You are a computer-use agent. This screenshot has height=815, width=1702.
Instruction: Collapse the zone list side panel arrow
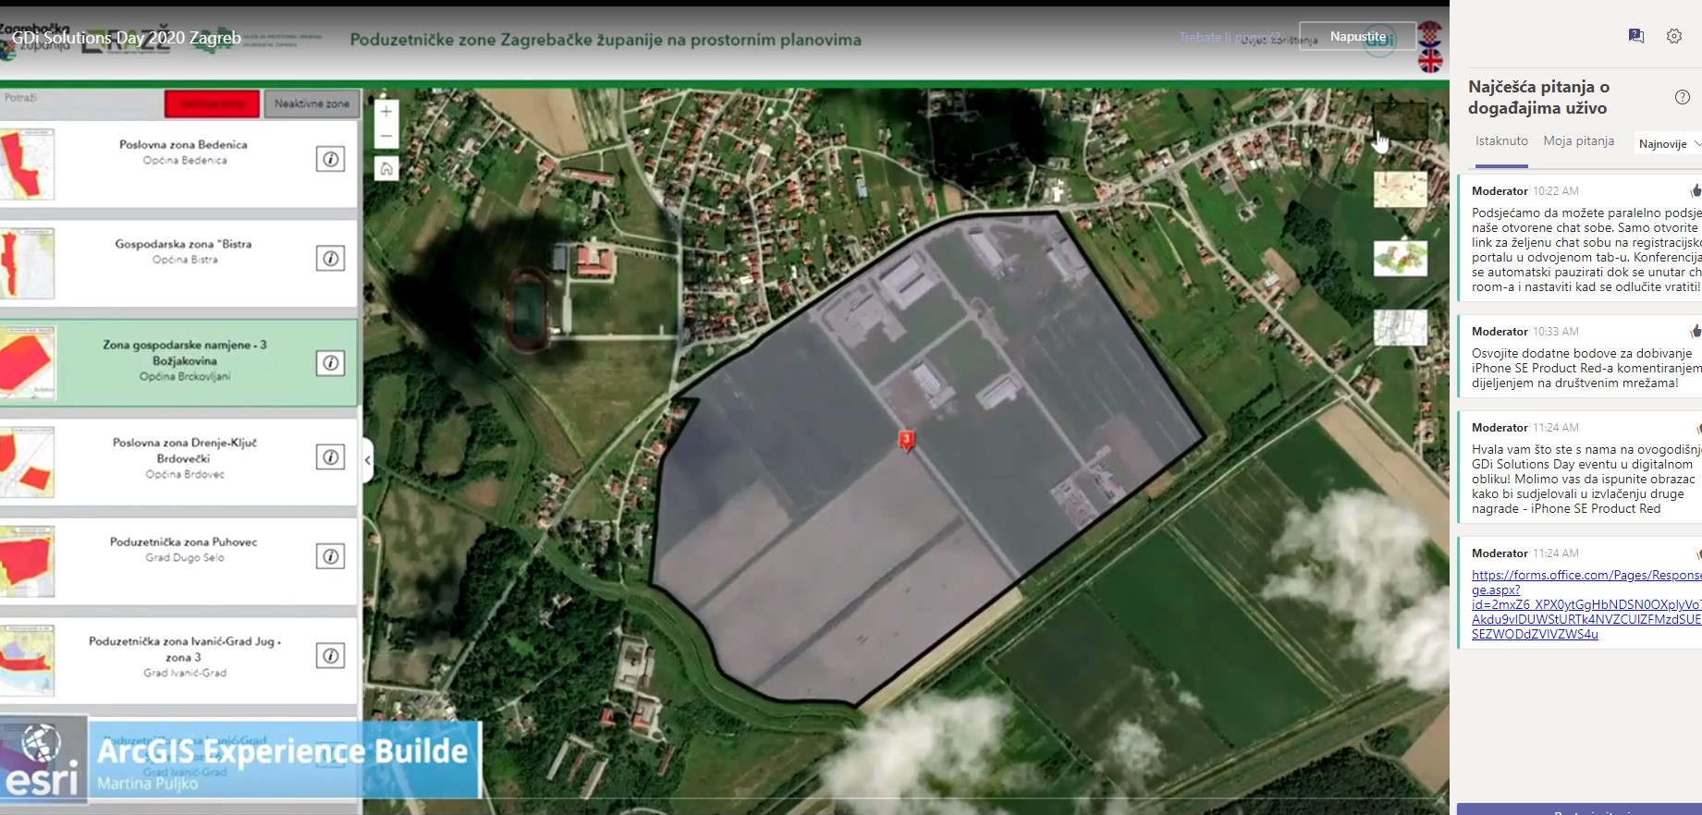tap(367, 459)
